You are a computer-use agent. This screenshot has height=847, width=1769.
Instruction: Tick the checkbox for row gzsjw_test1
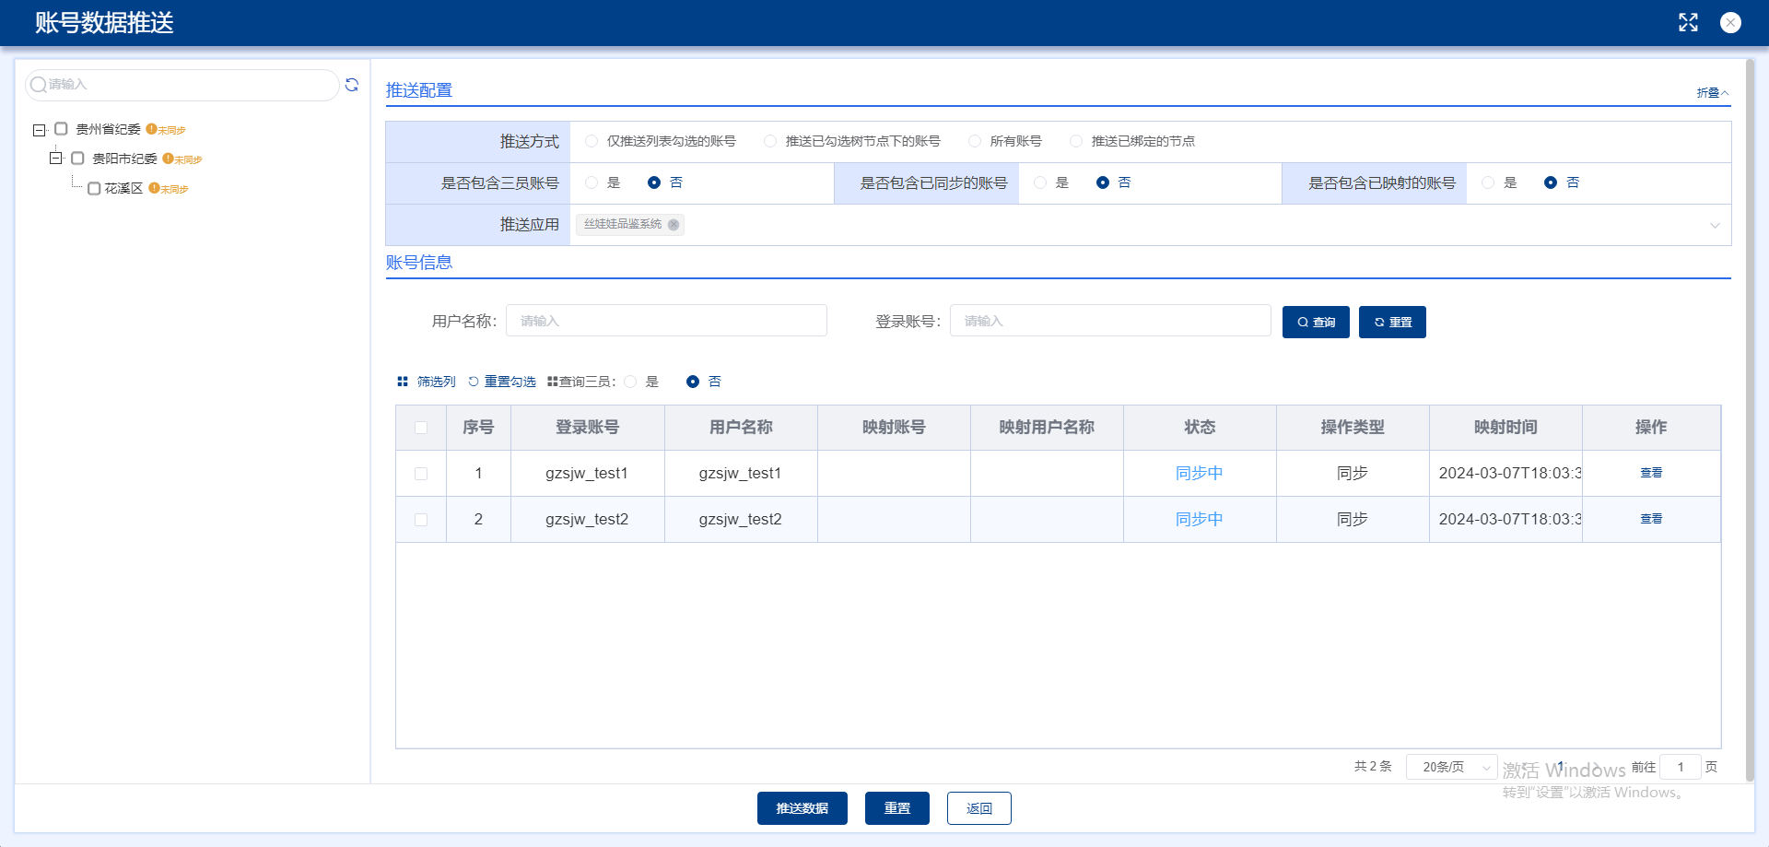pyautogui.click(x=421, y=474)
